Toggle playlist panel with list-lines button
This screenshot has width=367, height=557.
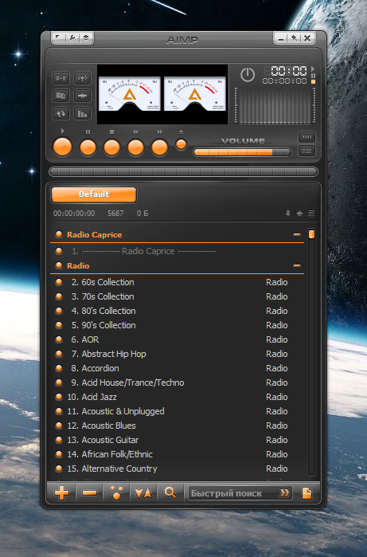[306, 151]
